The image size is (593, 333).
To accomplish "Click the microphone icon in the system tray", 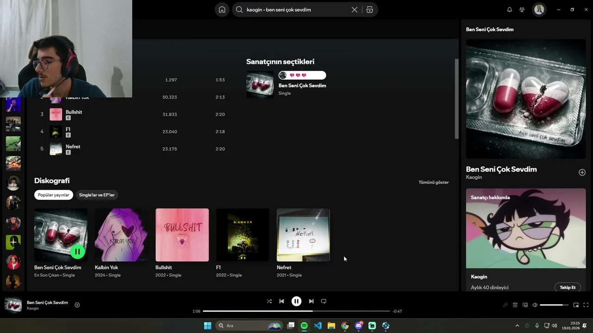I will coord(537,326).
